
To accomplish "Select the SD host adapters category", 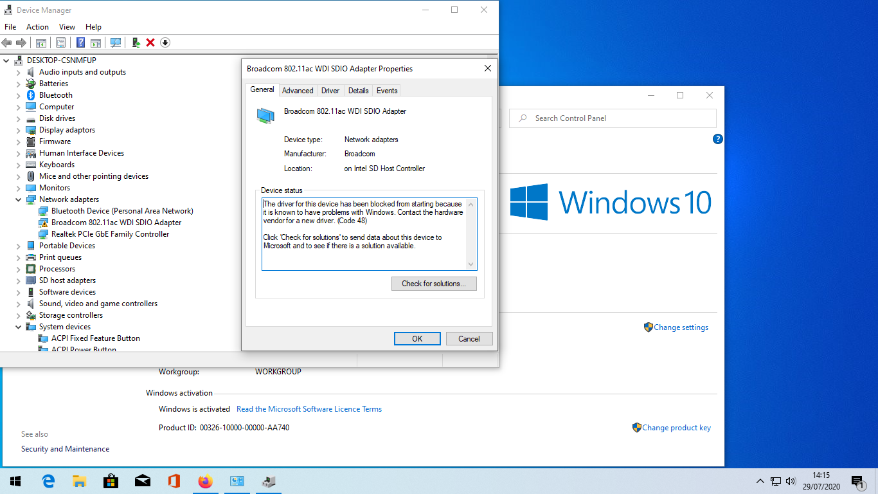I will point(67,280).
